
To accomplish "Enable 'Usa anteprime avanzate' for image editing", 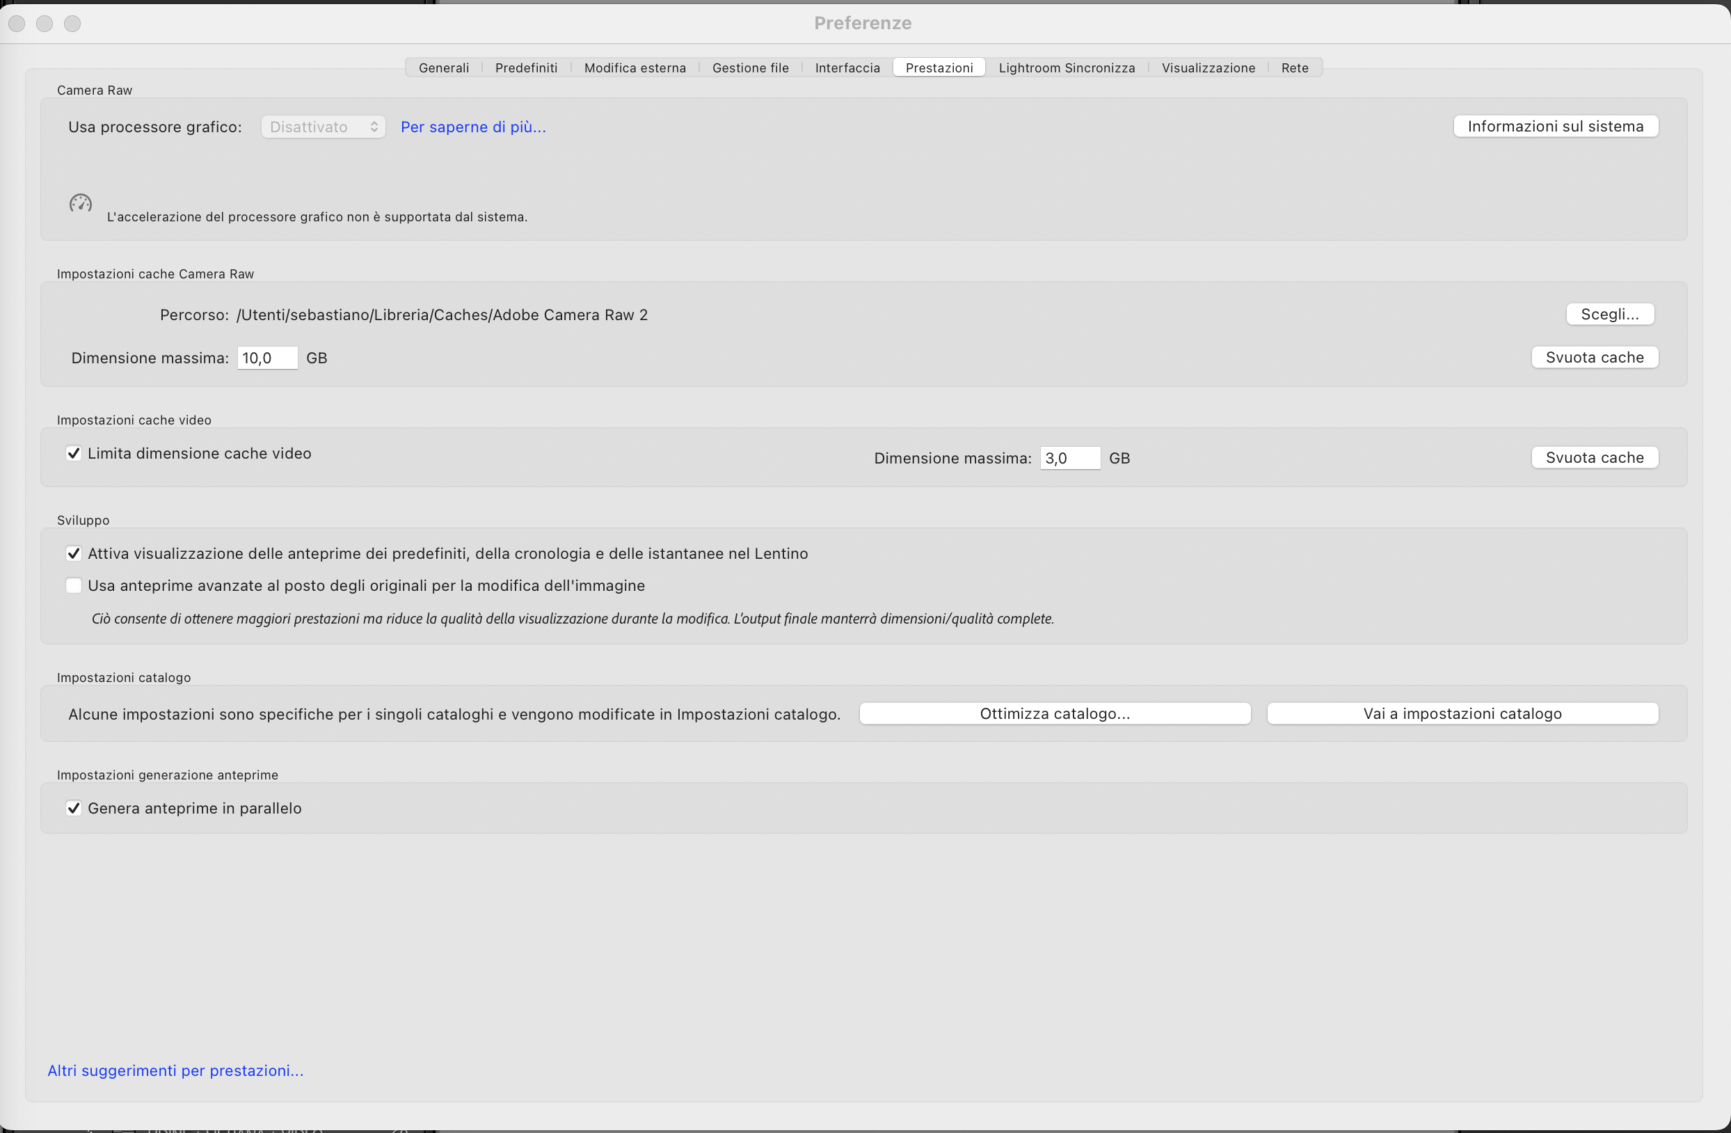I will coord(74,585).
